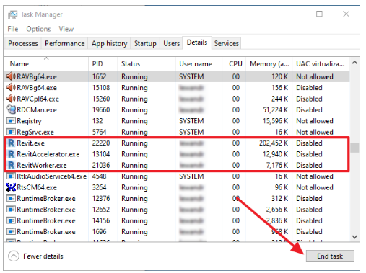Image resolution: width=366 pixels, height=273 pixels.
Task: Open the Options menu
Action: (38, 29)
